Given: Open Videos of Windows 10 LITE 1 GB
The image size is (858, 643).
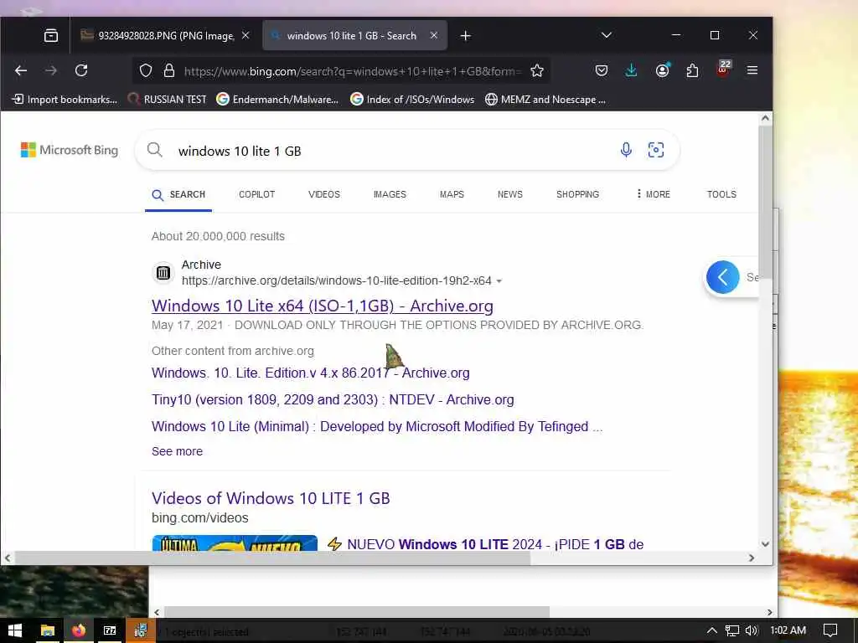Looking at the screenshot, I should (271, 498).
